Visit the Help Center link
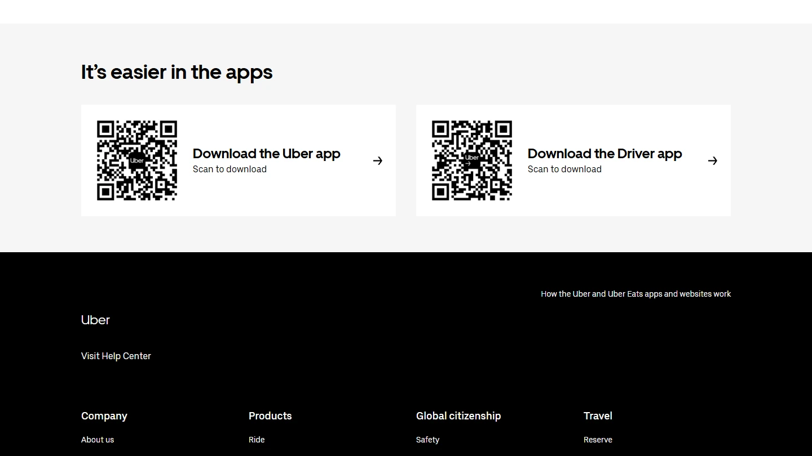The image size is (812, 456). [116, 356]
